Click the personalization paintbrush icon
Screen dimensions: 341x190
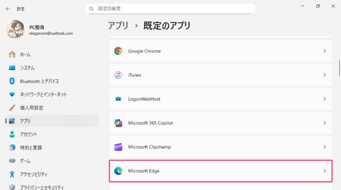coord(12,108)
